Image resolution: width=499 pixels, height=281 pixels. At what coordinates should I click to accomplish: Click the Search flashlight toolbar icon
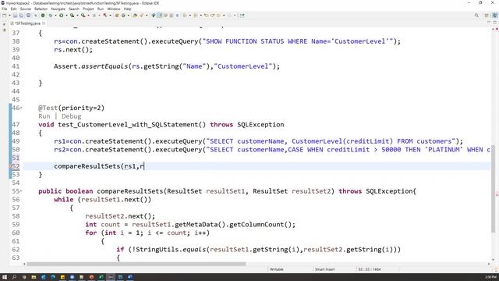pos(142,16)
